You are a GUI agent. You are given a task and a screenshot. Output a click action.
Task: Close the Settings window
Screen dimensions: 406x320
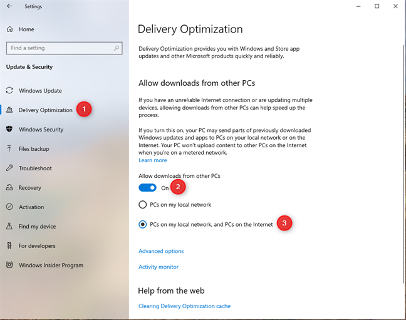click(x=395, y=6)
